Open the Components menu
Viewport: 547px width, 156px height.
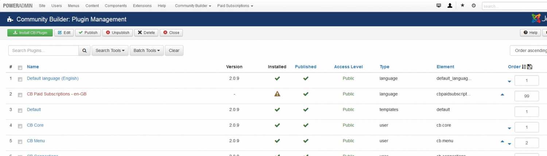116,6
